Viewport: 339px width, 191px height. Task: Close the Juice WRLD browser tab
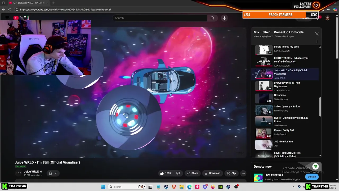click(48, 3)
